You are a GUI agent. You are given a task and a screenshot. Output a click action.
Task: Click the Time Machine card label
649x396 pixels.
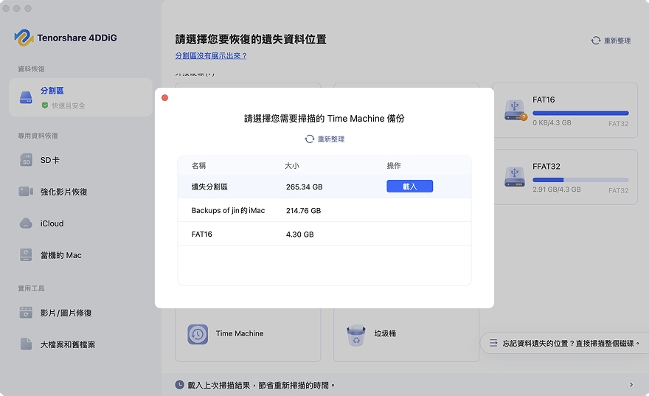[240, 333]
